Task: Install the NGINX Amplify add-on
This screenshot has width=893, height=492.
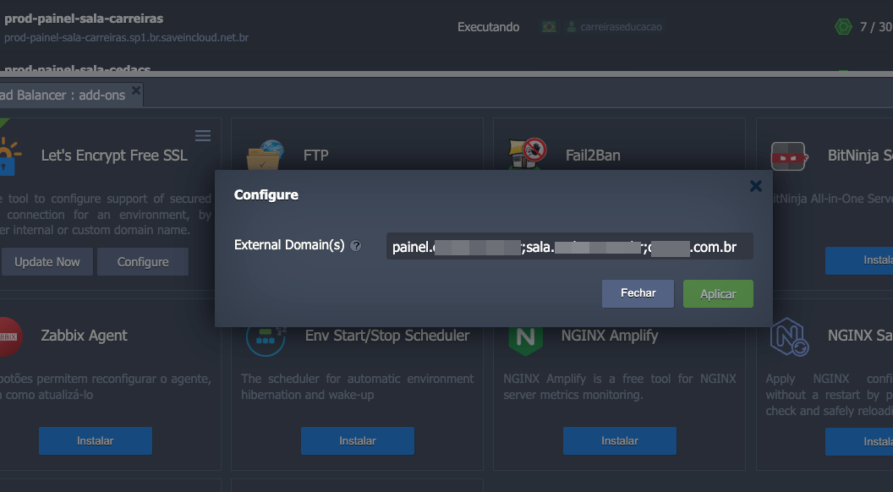Action: 619,440
